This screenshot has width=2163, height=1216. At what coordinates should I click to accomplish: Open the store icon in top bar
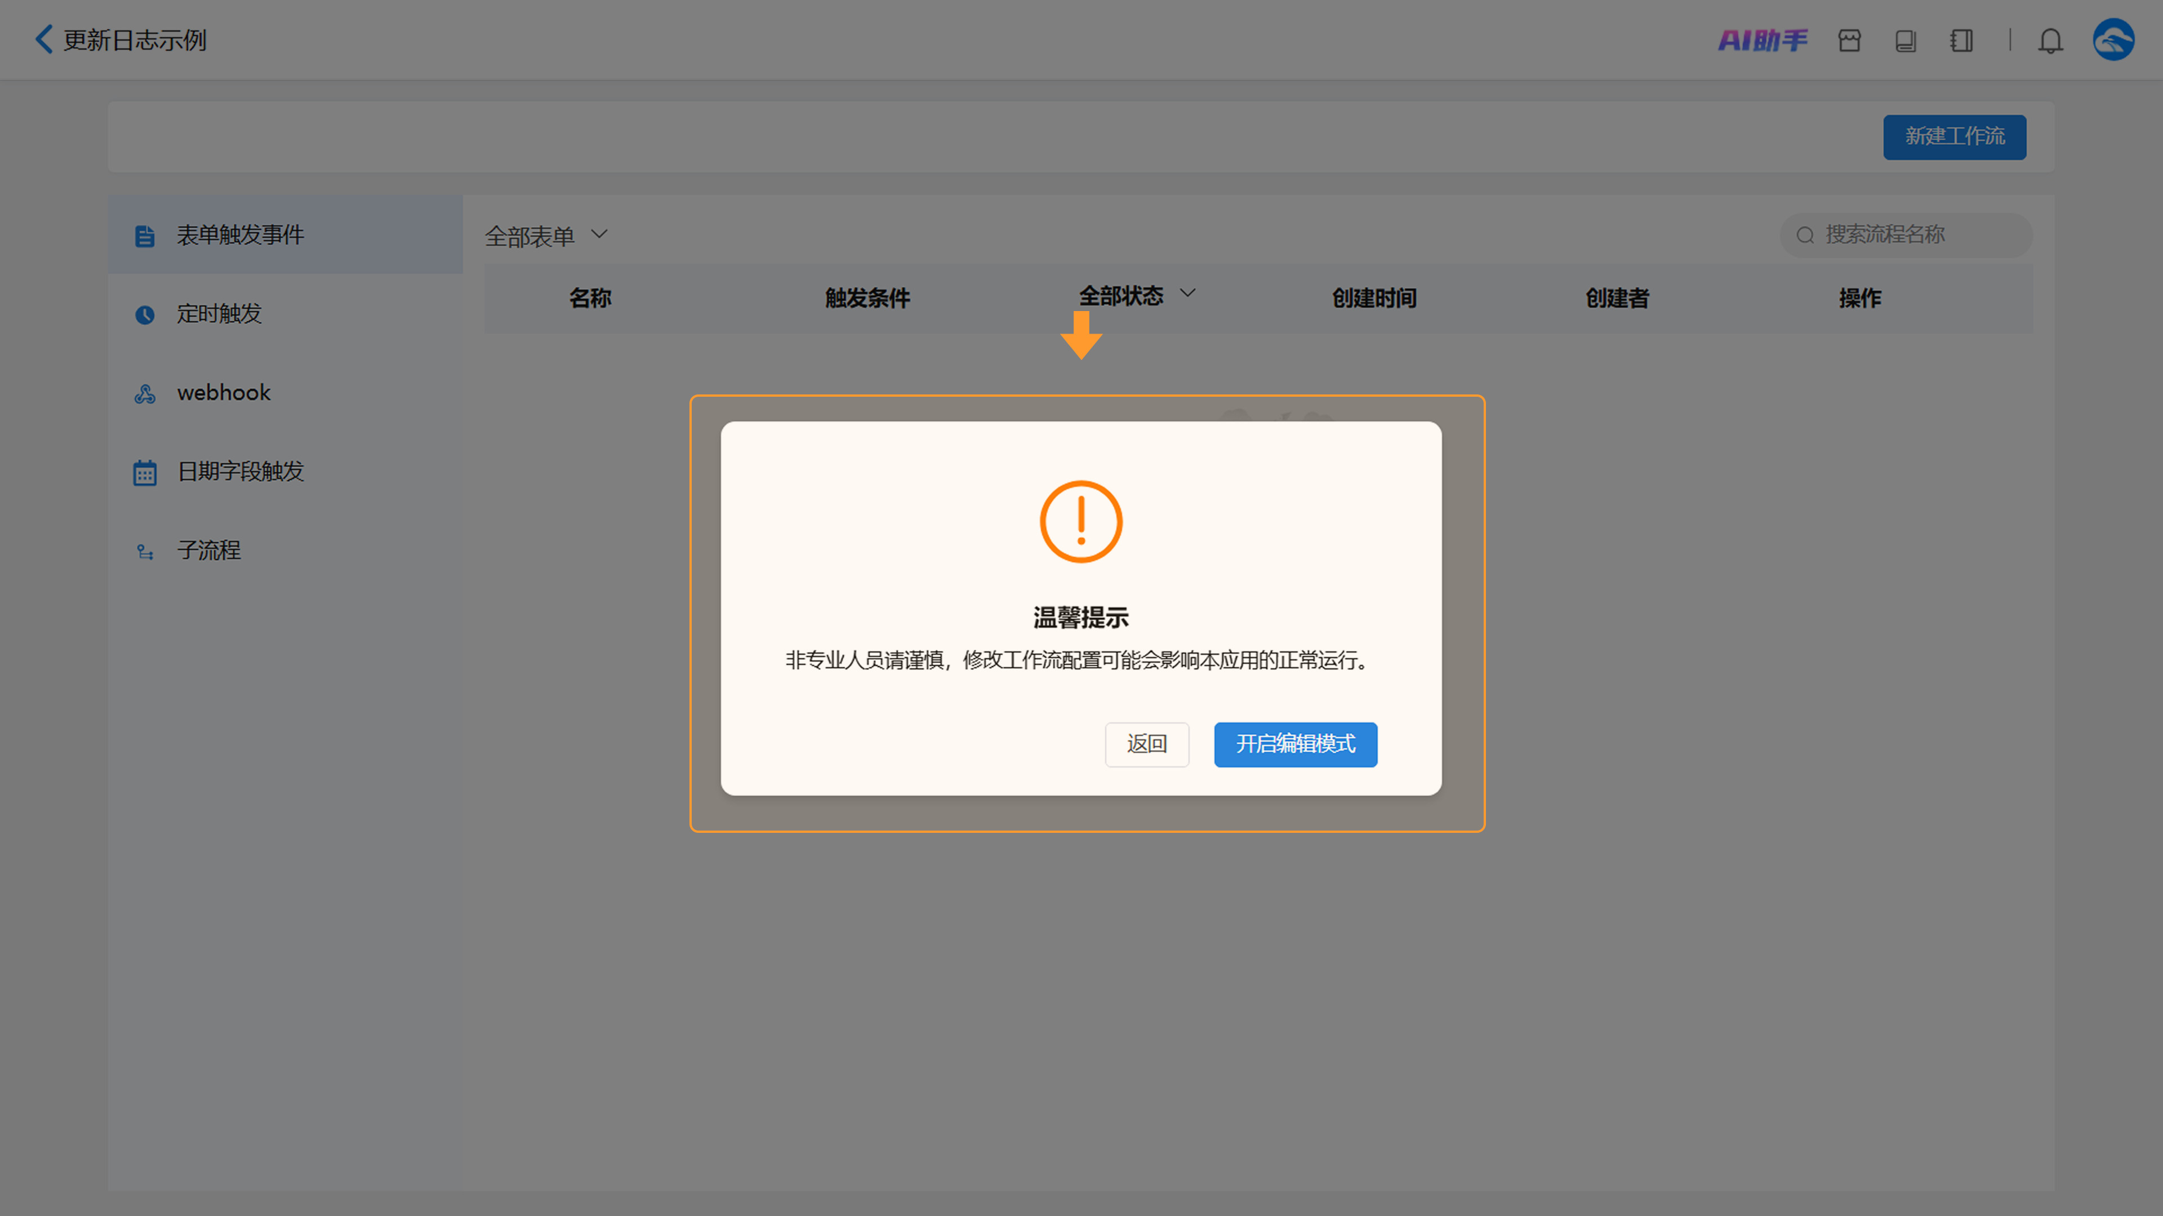coord(1849,41)
